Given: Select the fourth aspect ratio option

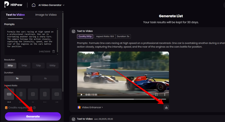Looking at the screenshot, I should (45, 94).
